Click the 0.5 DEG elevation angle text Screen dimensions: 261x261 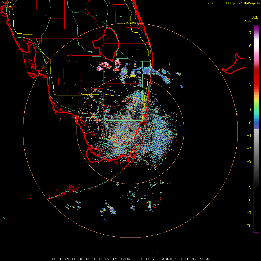pos(145,259)
